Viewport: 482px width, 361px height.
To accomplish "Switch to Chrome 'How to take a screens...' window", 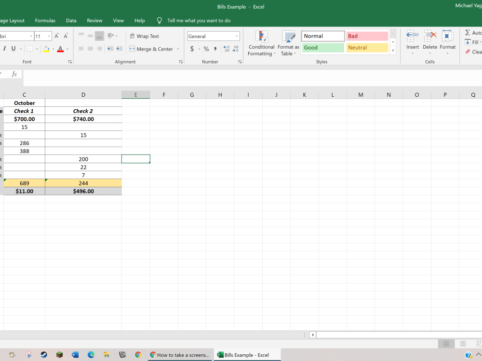I will click(179, 355).
